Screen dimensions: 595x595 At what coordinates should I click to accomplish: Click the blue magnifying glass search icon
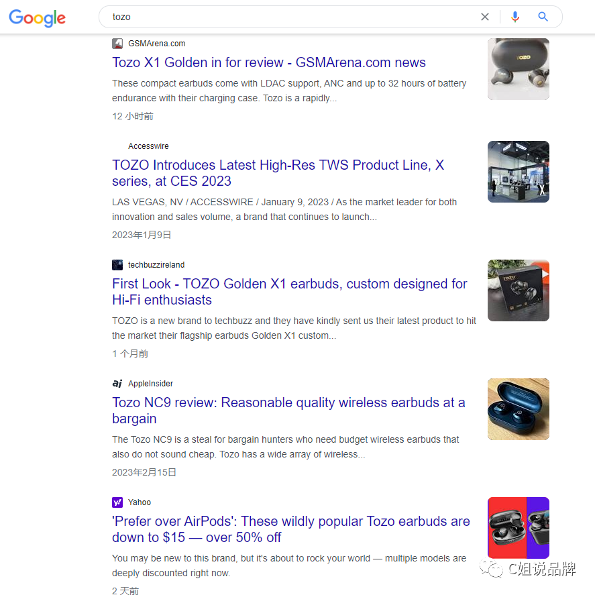click(543, 17)
